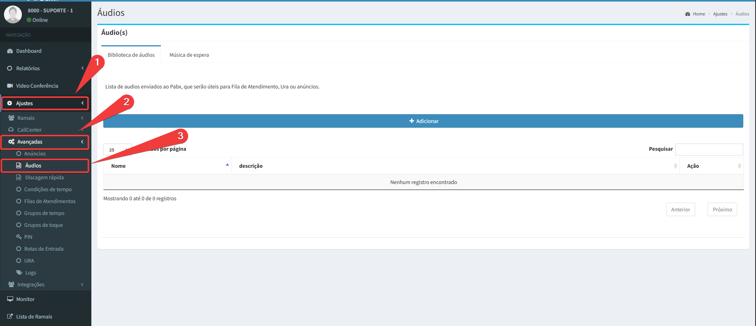The image size is (756, 326).
Task: Click the user avatar profile picture
Action: [x=13, y=15]
